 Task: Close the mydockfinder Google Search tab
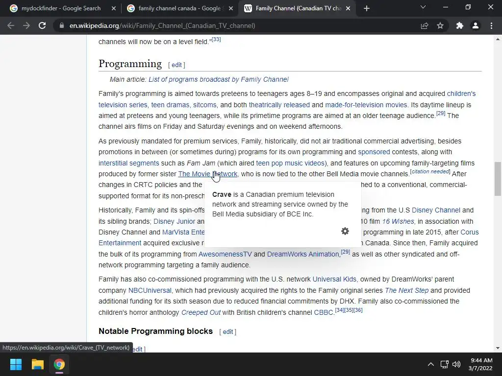tap(113, 8)
